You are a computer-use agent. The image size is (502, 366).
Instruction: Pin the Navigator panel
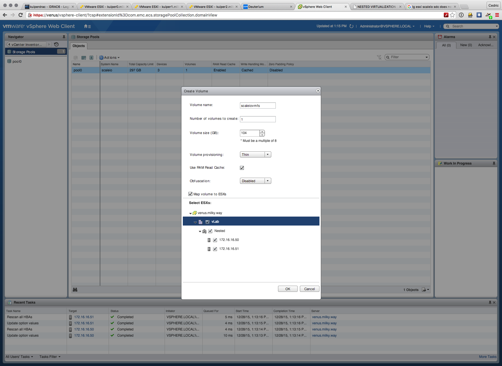64,37
